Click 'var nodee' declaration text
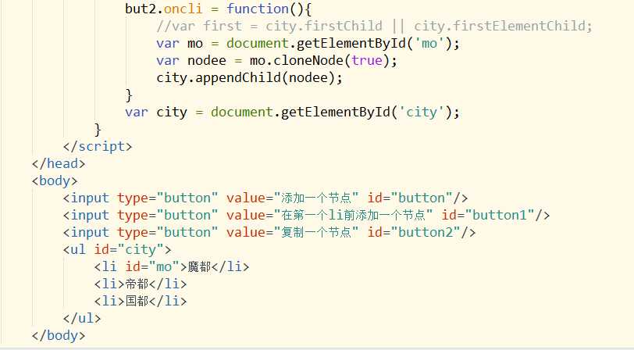This screenshot has height=350, width=634. [x=191, y=61]
